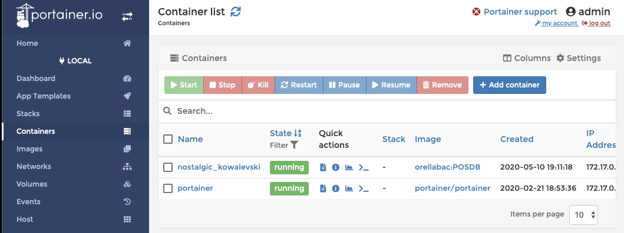This screenshot has width=624, height=233.
Task: Refresh container list with blue sync icon
Action: [236, 12]
